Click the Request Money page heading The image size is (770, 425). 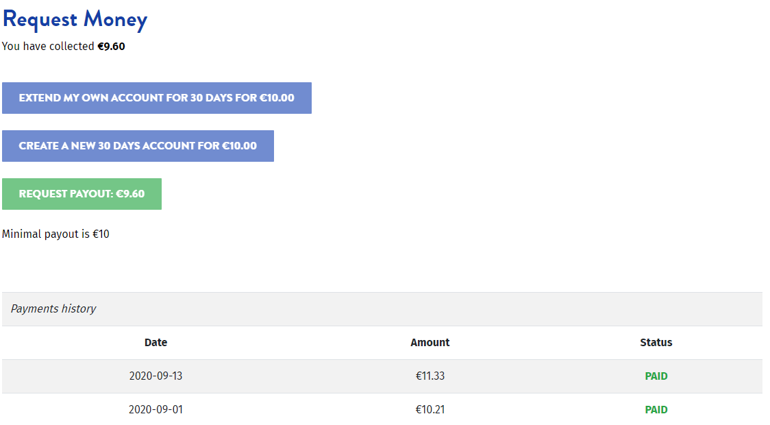pos(75,19)
